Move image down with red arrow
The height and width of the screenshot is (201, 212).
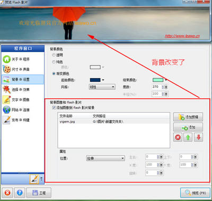[198, 137]
